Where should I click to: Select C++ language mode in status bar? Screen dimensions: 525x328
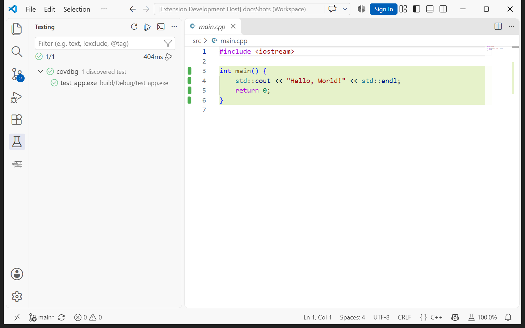point(436,317)
